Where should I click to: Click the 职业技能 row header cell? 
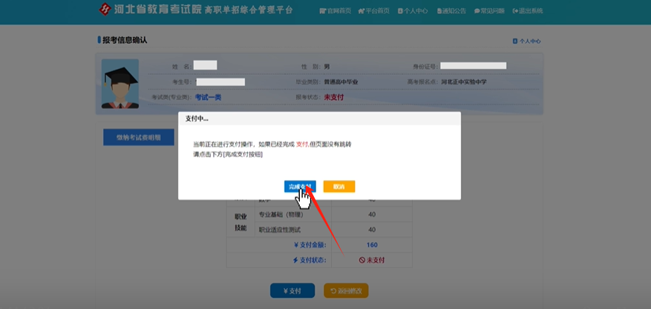tap(241, 222)
